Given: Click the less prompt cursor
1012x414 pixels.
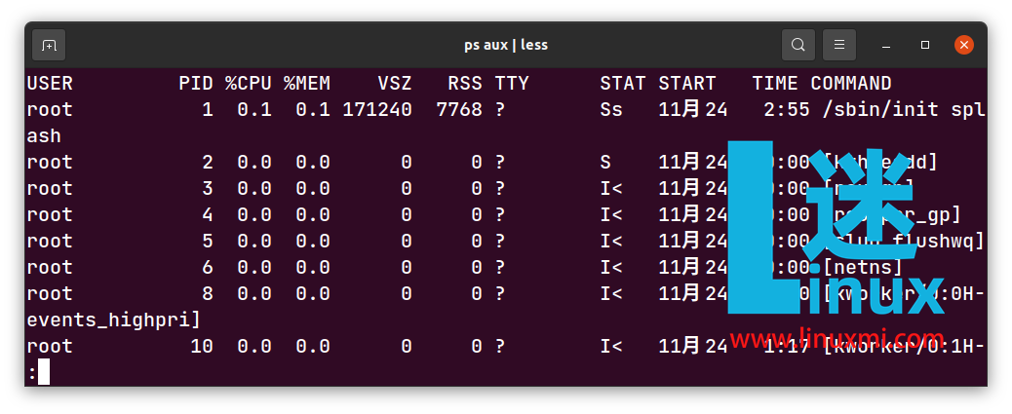Looking at the screenshot, I should pyautogui.click(x=44, y=372).
